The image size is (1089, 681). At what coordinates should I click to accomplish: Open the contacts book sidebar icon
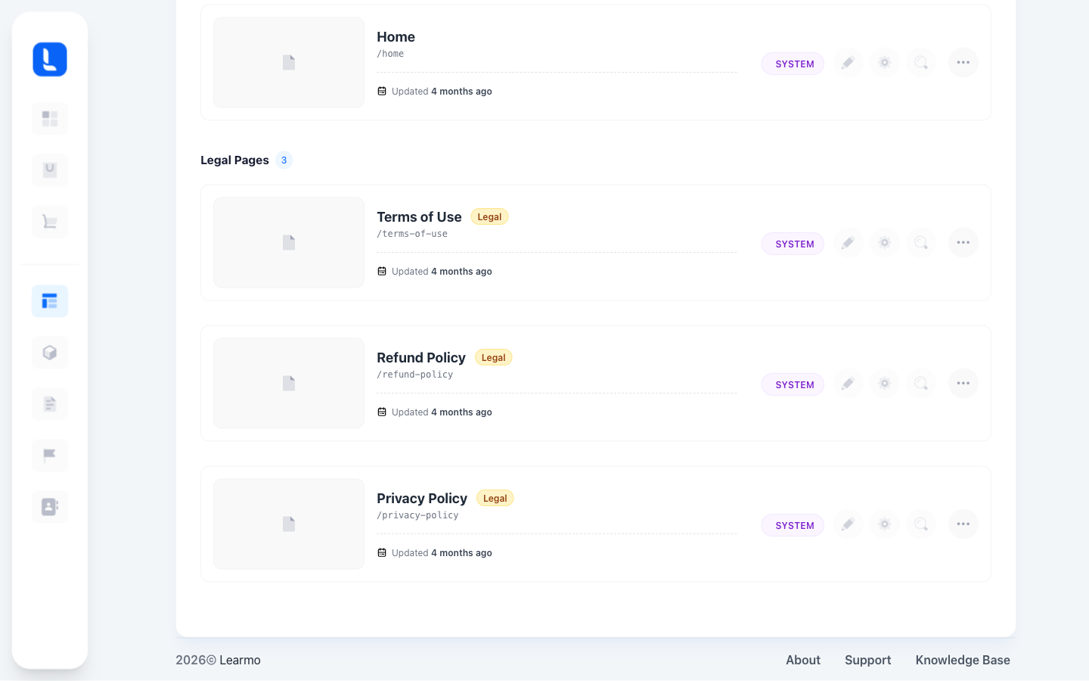coord(50,507)
